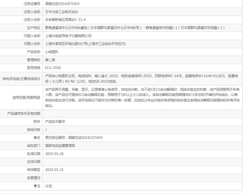This screenshot has width=243, height=194.
Task: Select product name 心电图机
Action: pos(52,52)
